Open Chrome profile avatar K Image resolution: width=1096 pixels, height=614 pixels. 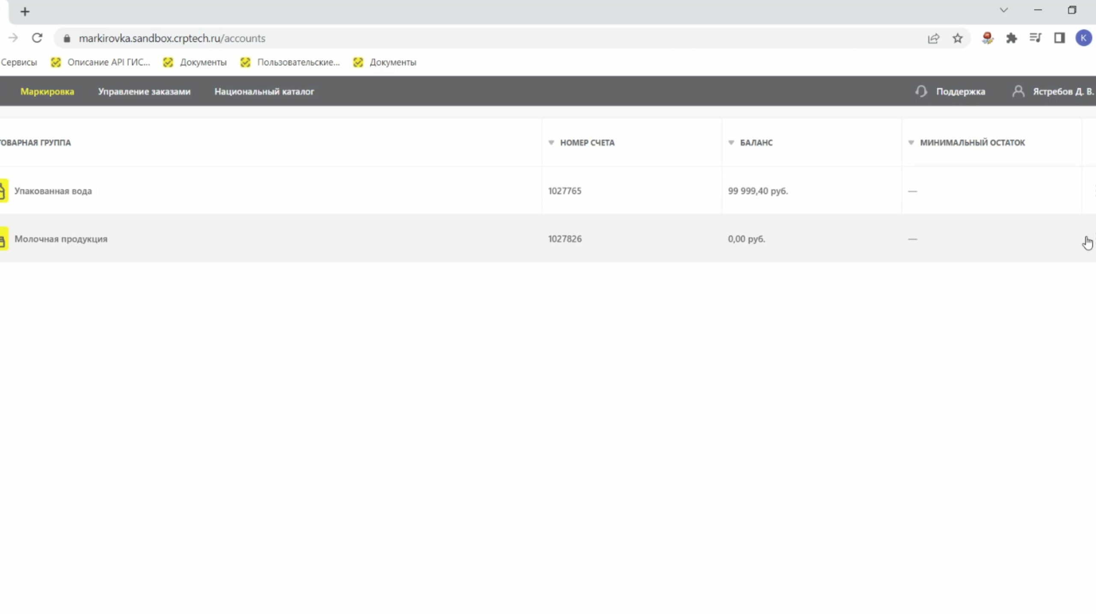point(1084,38)
